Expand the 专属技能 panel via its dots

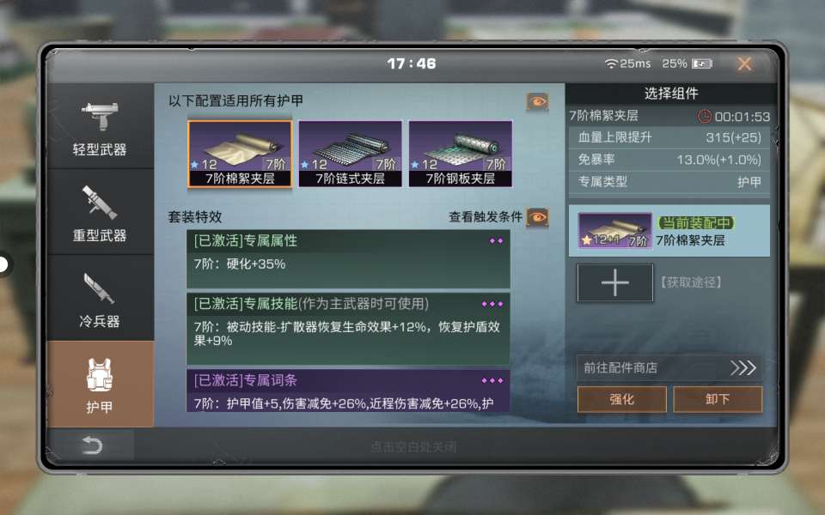pyautogui.click(x=492, y=304)
